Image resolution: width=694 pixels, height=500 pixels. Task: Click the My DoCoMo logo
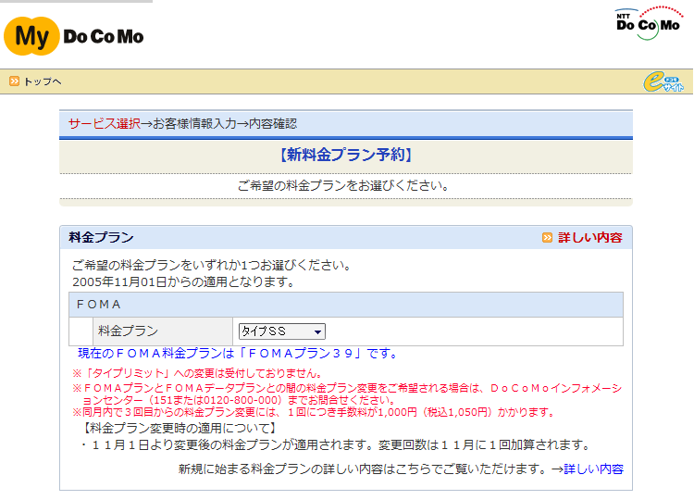(74, 36)
